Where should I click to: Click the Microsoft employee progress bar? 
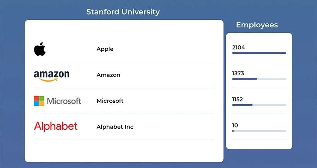259,105
